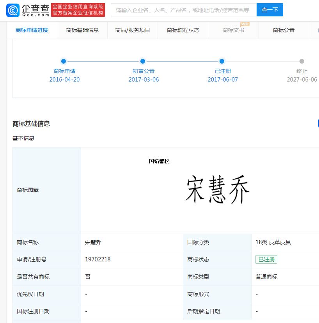Click the applicant name 国韬智软

tap(159, 161)
